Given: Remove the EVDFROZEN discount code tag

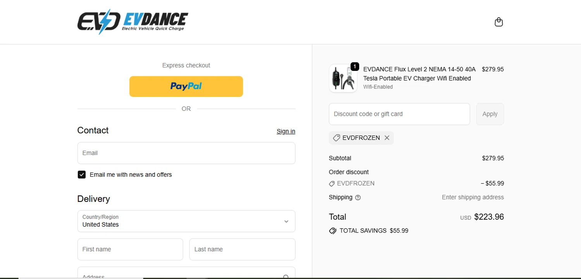Looking at the screenshot, I should [387, 138].
